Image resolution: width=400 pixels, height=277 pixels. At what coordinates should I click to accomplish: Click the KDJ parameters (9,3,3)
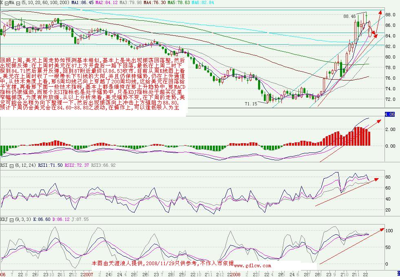click(23, 219)
